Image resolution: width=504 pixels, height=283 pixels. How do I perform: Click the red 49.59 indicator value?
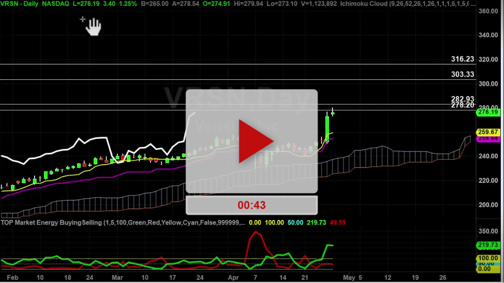pos(338,222)
